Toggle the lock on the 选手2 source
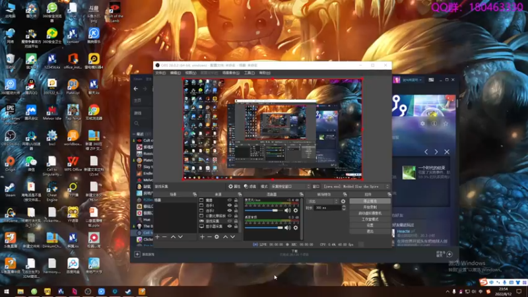The image size is (528, 297). coord(236,211)
